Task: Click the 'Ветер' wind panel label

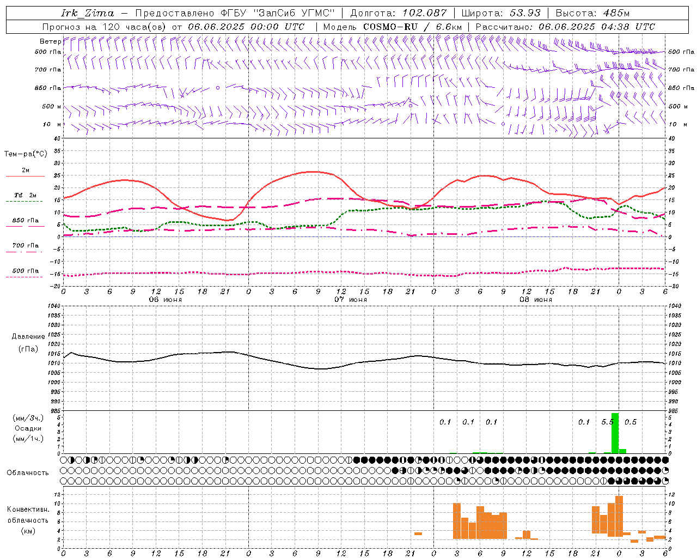Action: tap(50, 41)
